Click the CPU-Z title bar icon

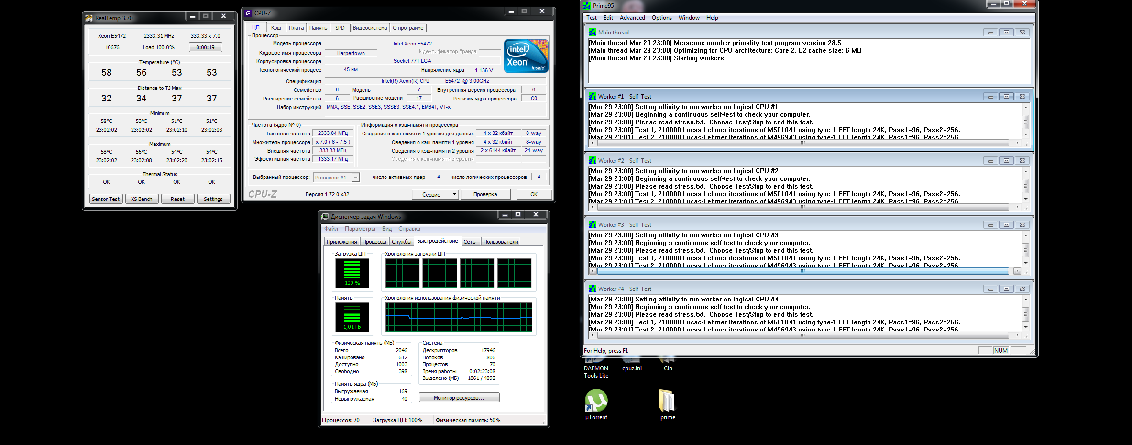coord(248,13)
